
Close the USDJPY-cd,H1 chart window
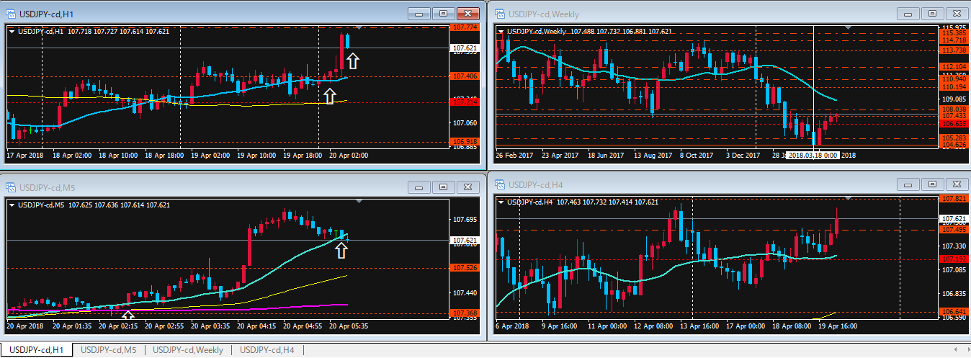468,13
